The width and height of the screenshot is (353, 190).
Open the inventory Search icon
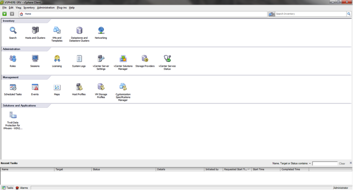pyautogui.click(x=13, y=30)
